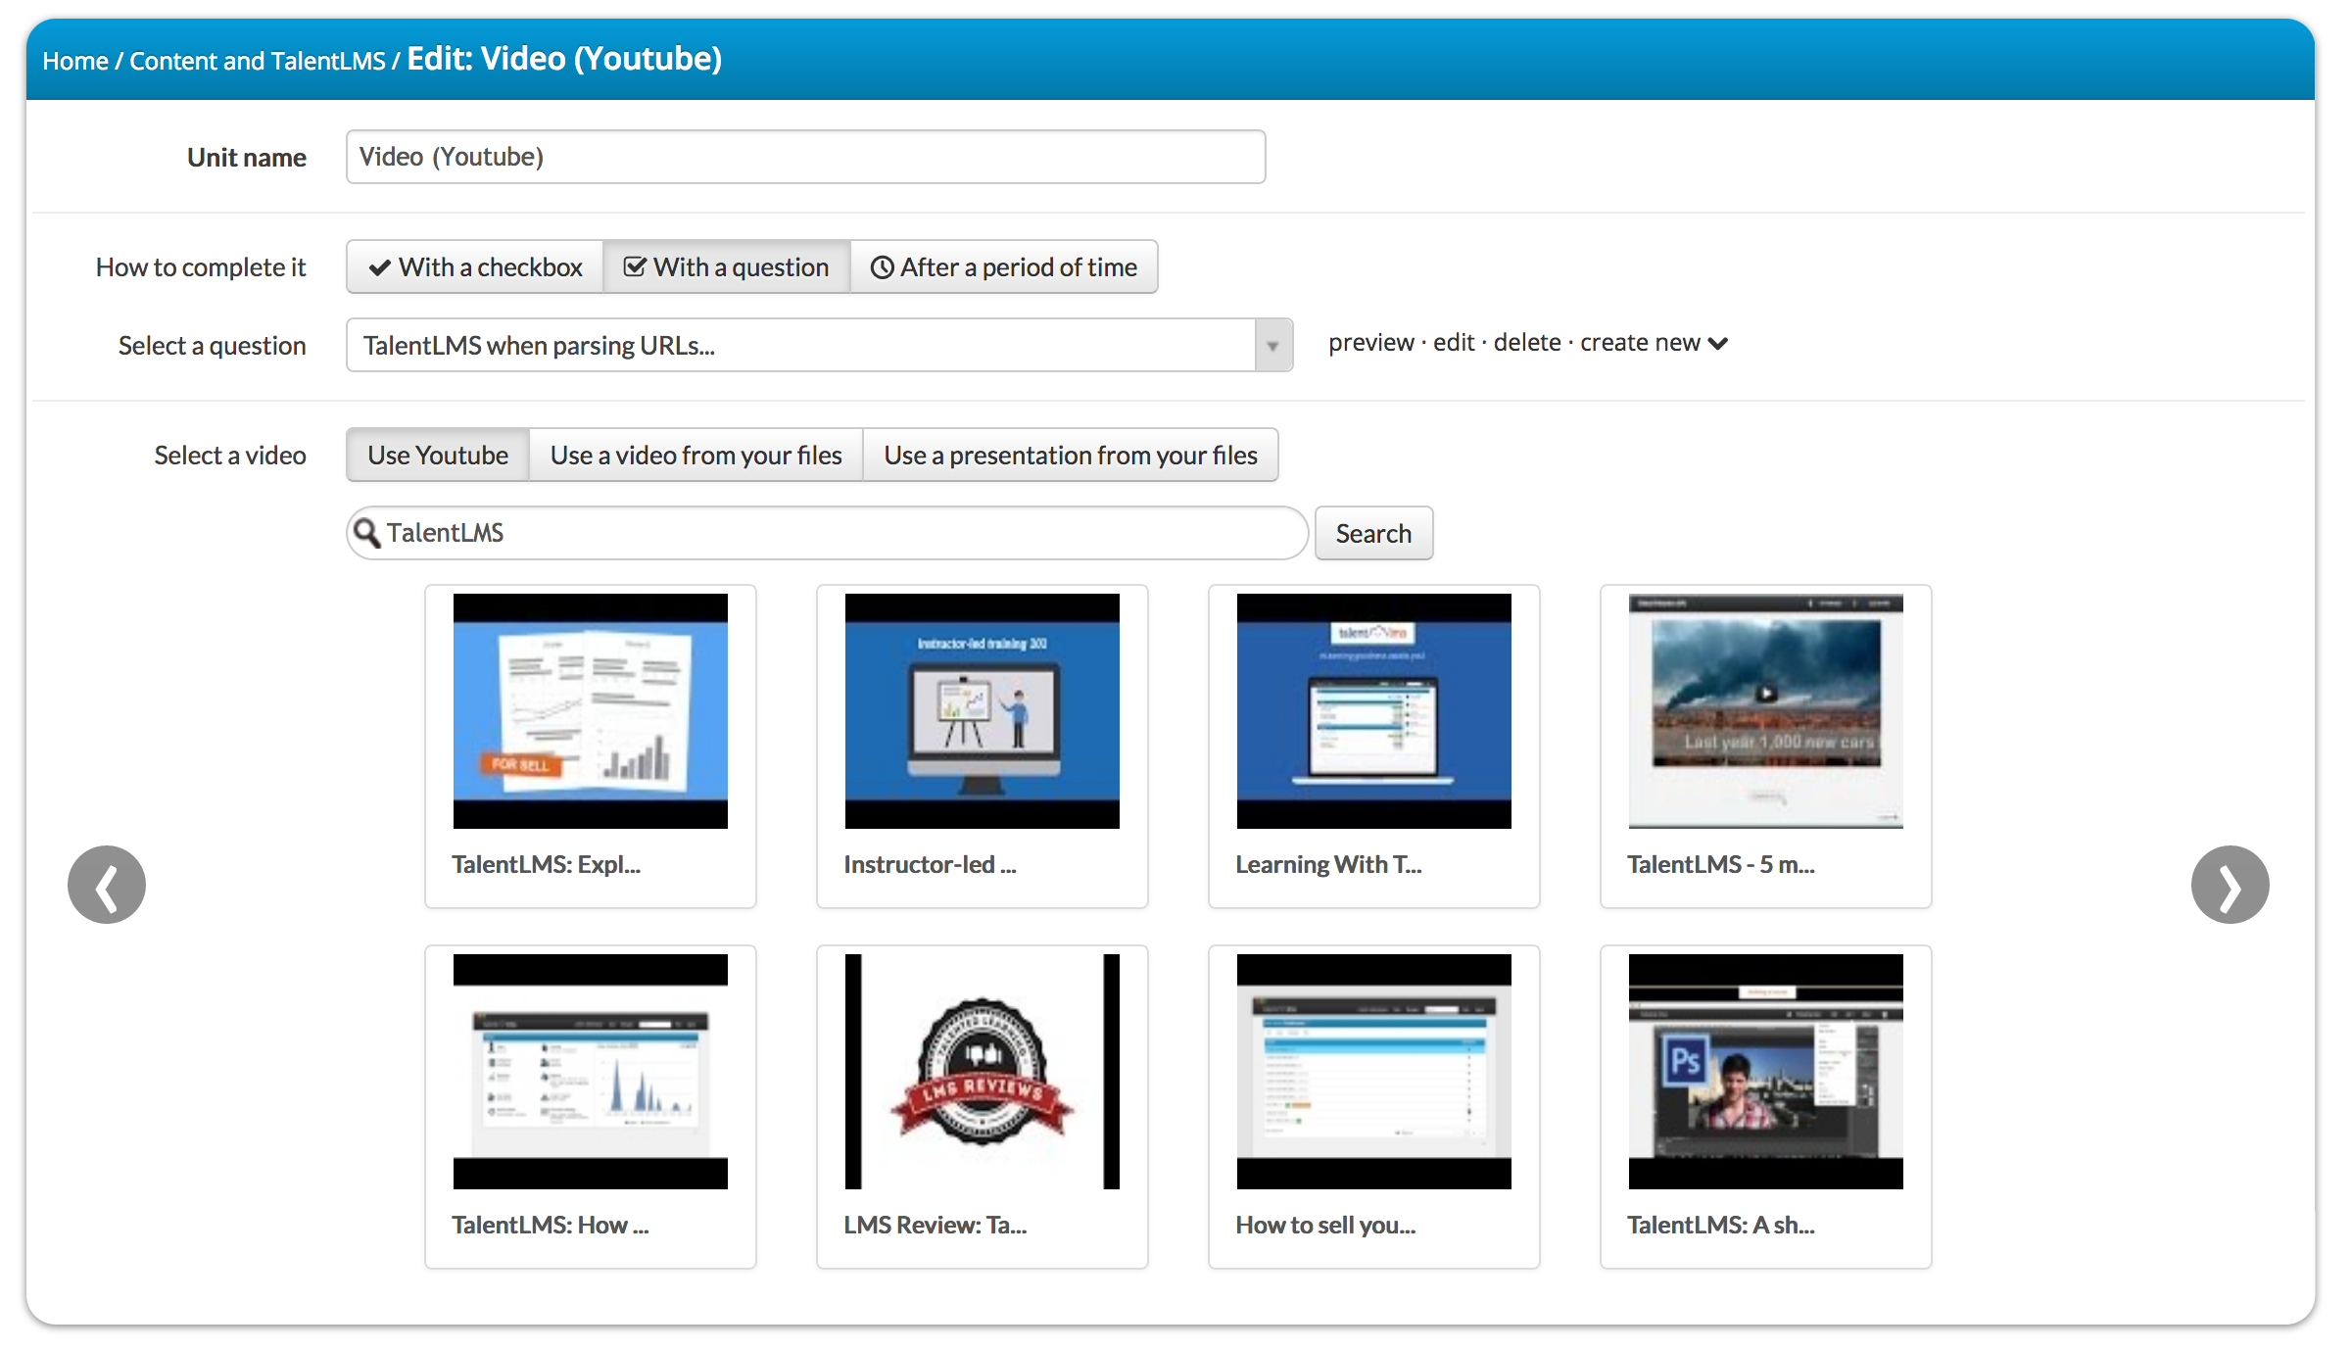The image size is (2351, 1350).
Task: Expand the question selector showing 'TalentLMS when parsing URLs...'
Action: coord(1272,345)
